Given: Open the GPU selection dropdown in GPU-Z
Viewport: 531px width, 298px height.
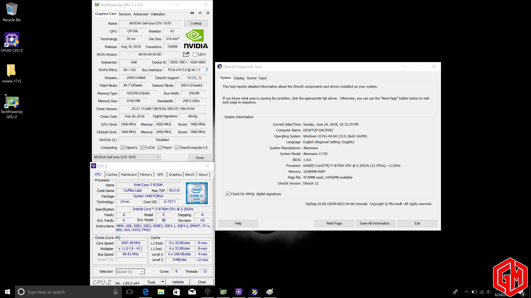Looking at the screenshot, I should tap(127, 157).
